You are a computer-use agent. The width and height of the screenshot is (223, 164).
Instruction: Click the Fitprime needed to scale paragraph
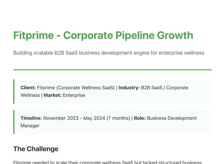pos(108,162)
